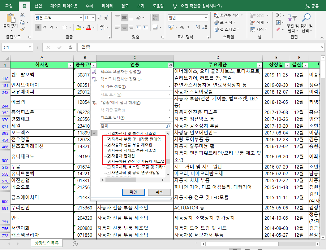
Task: Click the Copy icon in clipboard group
Action: tap(22, 22)
